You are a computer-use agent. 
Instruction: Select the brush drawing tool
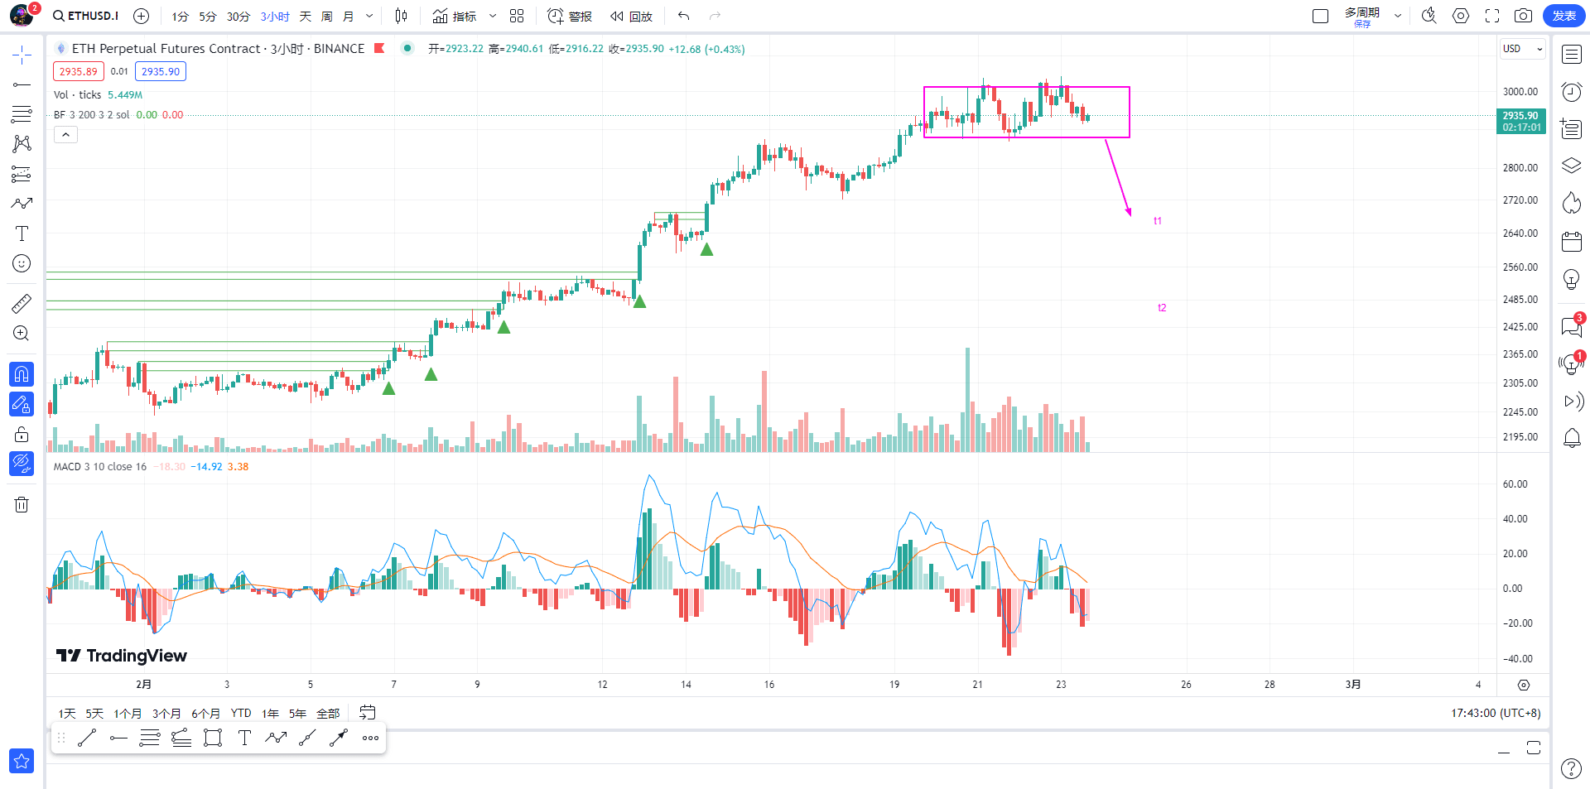pos(22,204)
